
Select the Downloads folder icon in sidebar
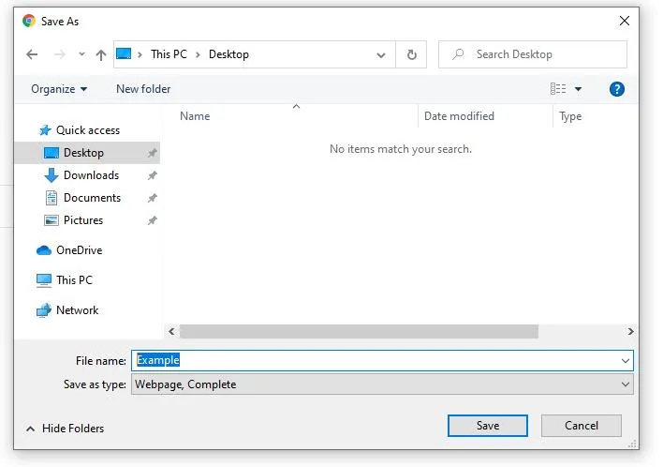[x=52, y=175]
